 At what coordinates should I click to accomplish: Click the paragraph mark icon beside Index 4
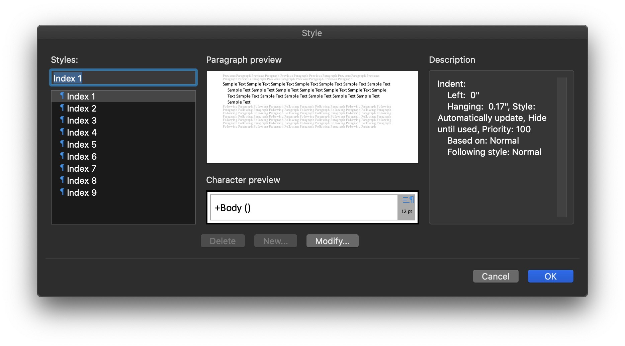coord(62,132)
